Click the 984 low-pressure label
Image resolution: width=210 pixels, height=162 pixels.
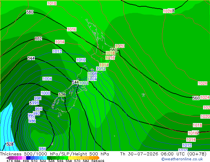[42, 149]
